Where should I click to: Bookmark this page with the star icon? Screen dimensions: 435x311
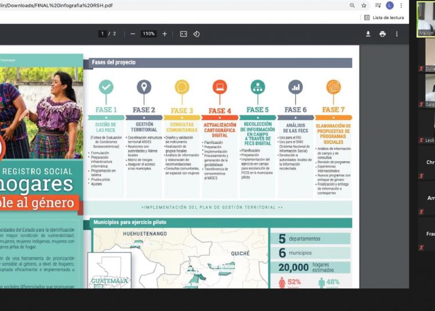364,5
